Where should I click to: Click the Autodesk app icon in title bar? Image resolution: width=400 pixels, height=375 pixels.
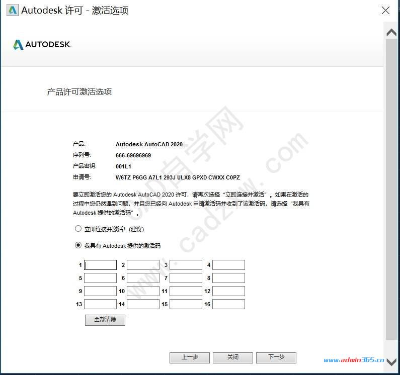13,10
